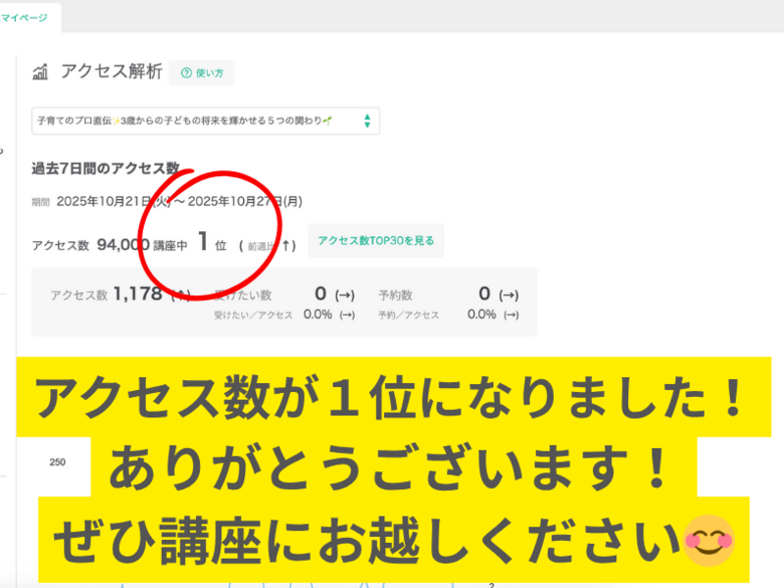
Task: Click the 250 label on the chart axis
Action: coord(57,463)
